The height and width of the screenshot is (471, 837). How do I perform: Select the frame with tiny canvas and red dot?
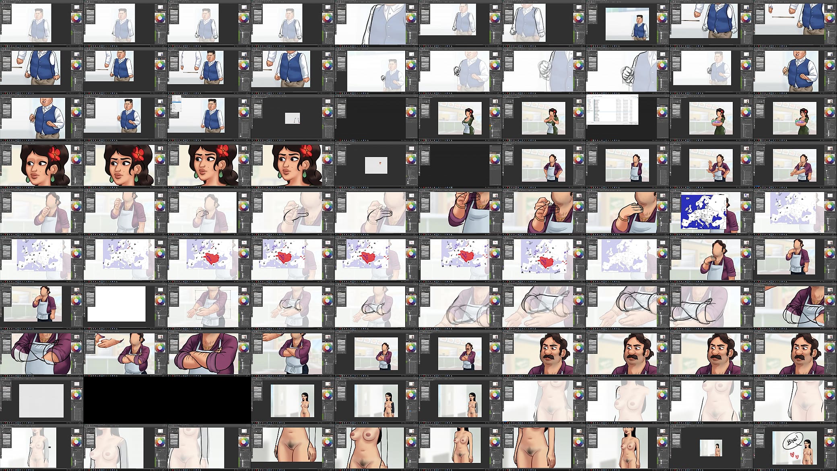(x=377, y=165)
